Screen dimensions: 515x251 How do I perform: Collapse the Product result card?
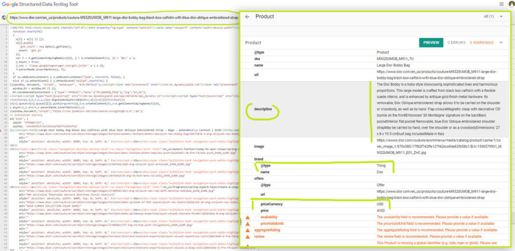(x=501, y=42)
